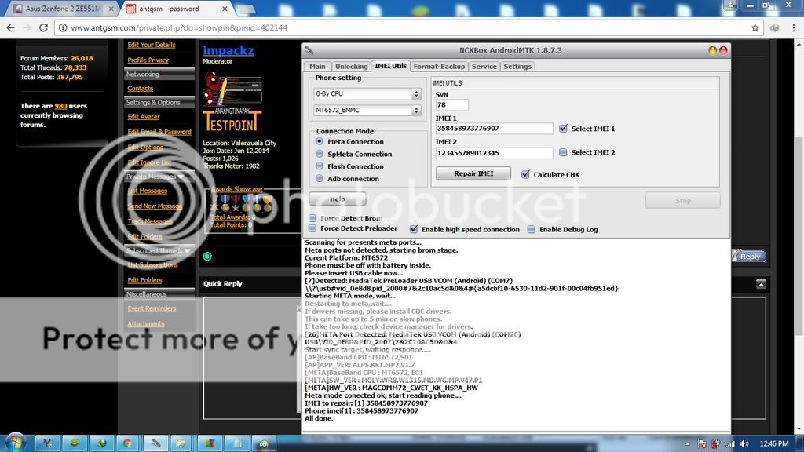Toggle the Select IMEI 1 checkbox

tap(563, 129)
